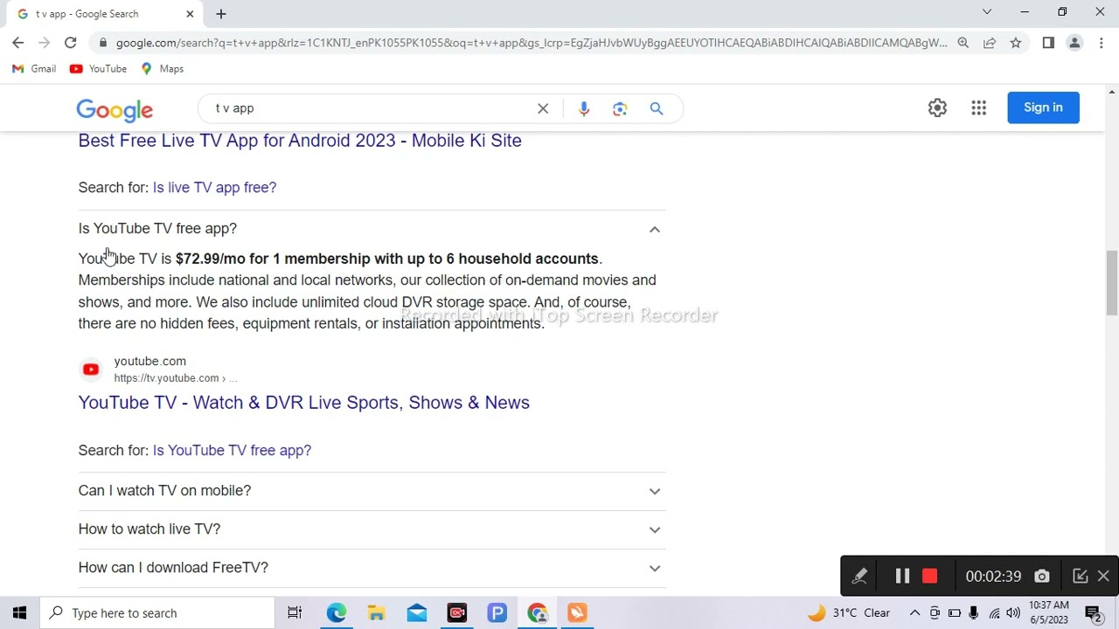1119x629 pixels.
Task: Click the address bar URL
Action: point(532,43)
